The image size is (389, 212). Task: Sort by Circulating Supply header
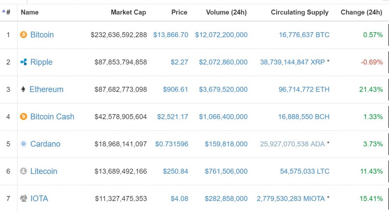coord(300,12)
